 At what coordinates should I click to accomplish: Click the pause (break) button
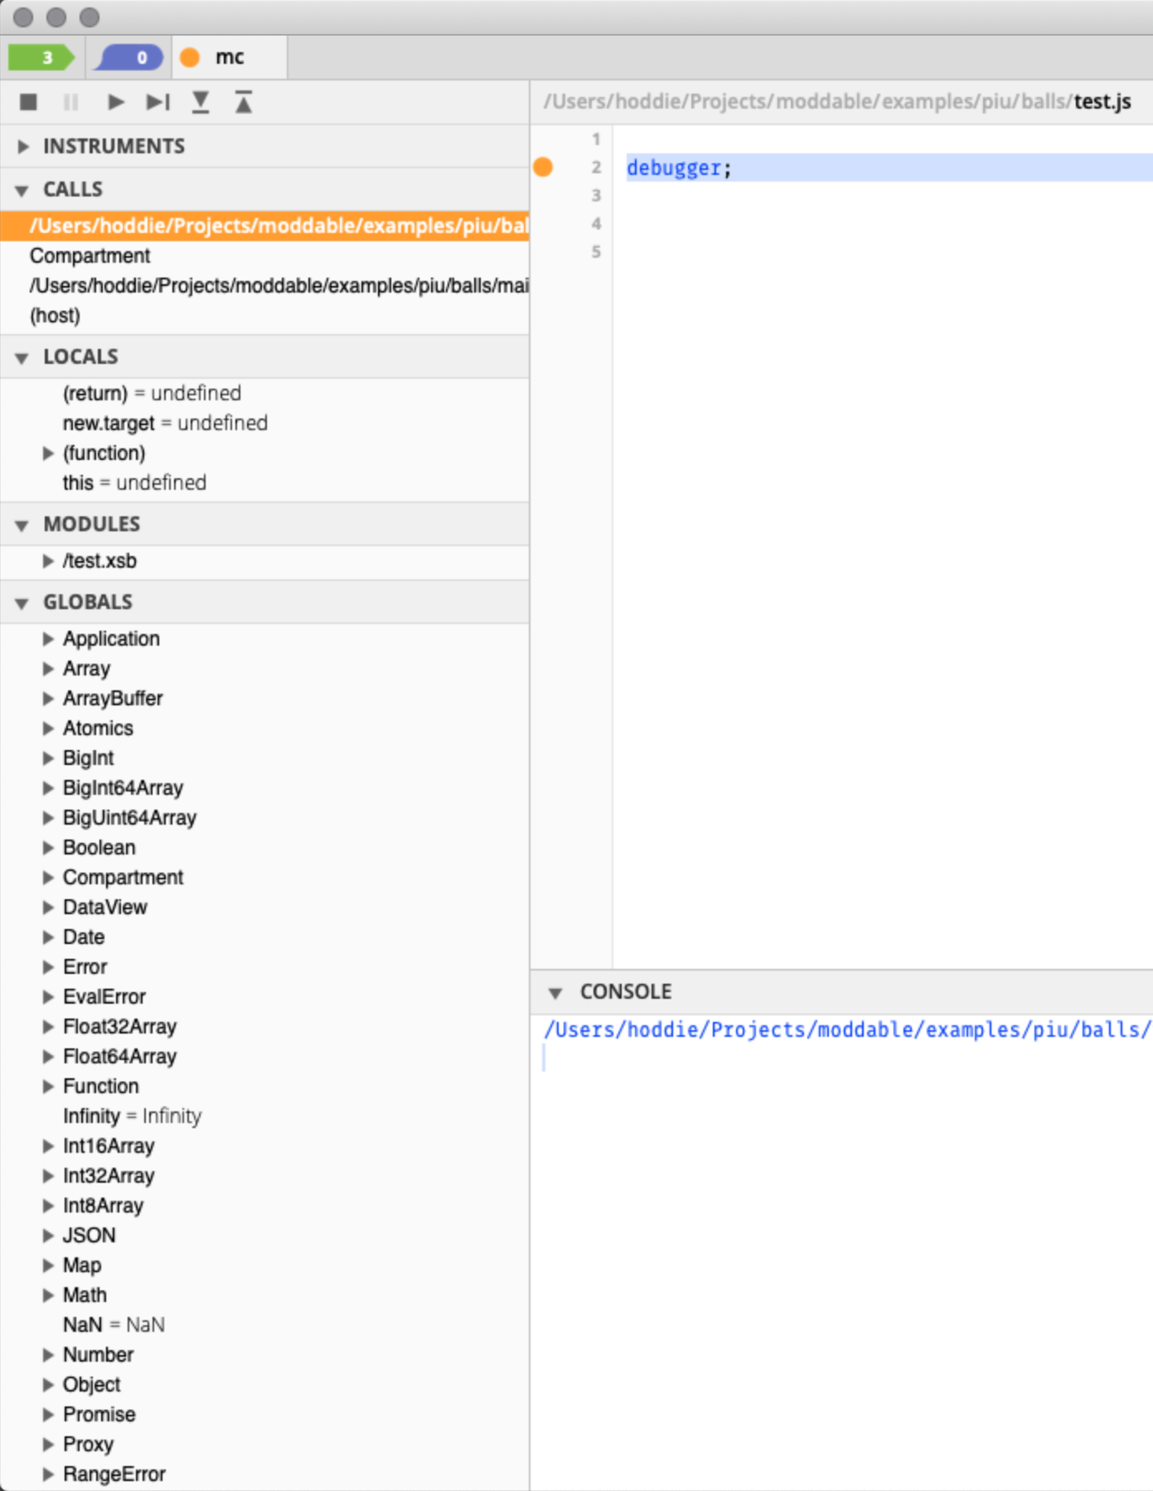pos(71,102)
